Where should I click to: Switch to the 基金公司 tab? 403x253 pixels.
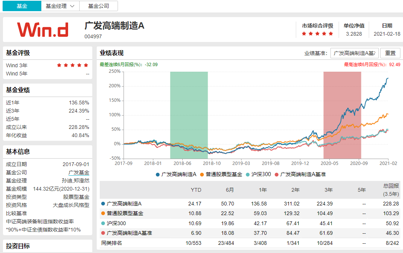coord(99,6)
